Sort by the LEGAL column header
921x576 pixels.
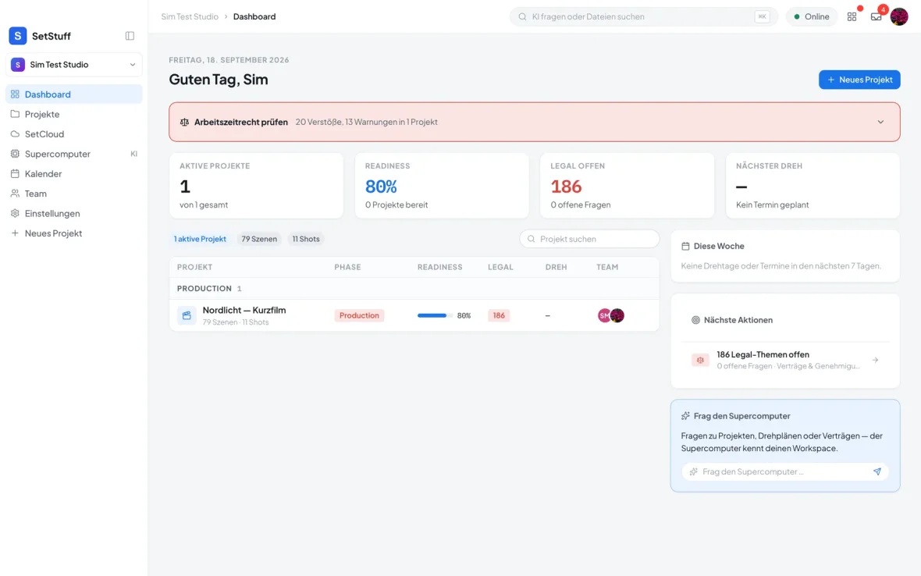coord(500,267)
